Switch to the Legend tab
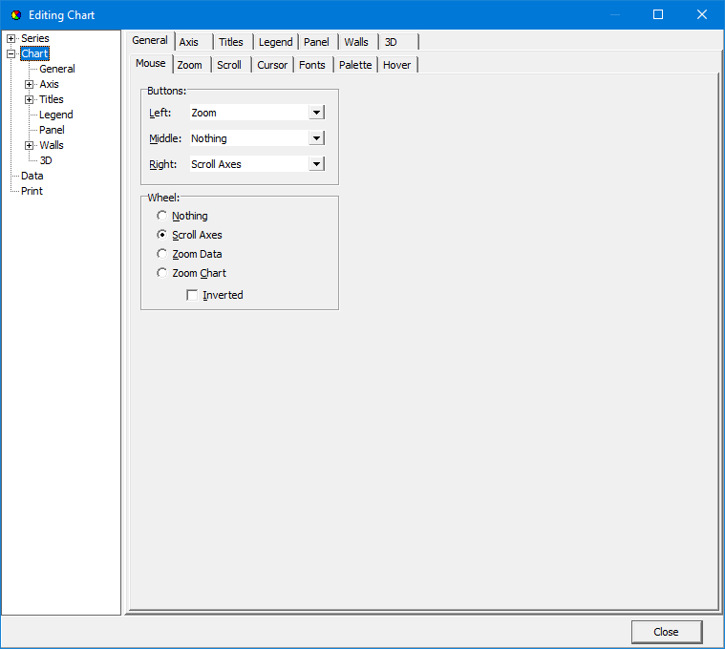 tap(275, 42)
